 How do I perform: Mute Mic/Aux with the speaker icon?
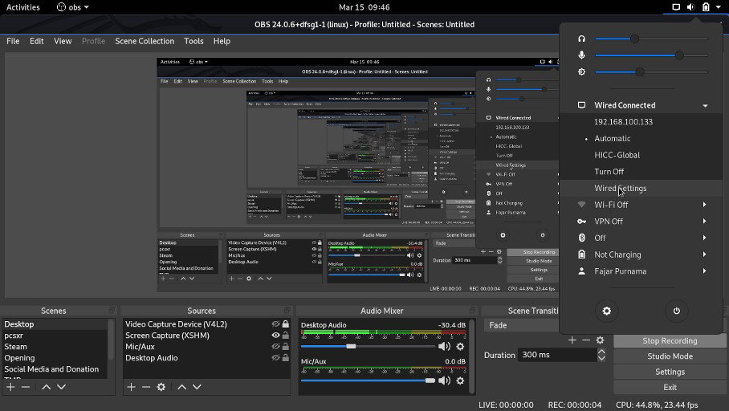tap(445, 380)
